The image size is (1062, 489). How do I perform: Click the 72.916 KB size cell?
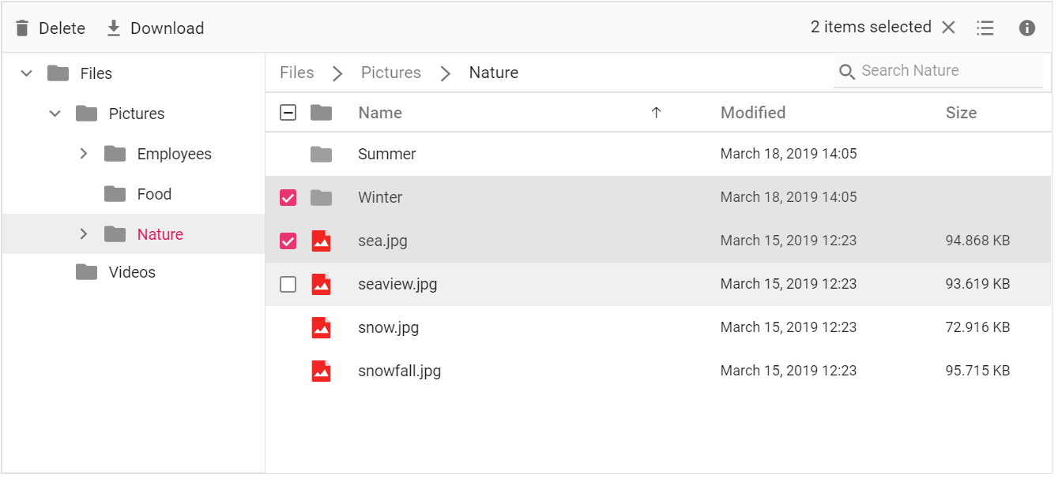pyautogui.click(x=977, y=327)
